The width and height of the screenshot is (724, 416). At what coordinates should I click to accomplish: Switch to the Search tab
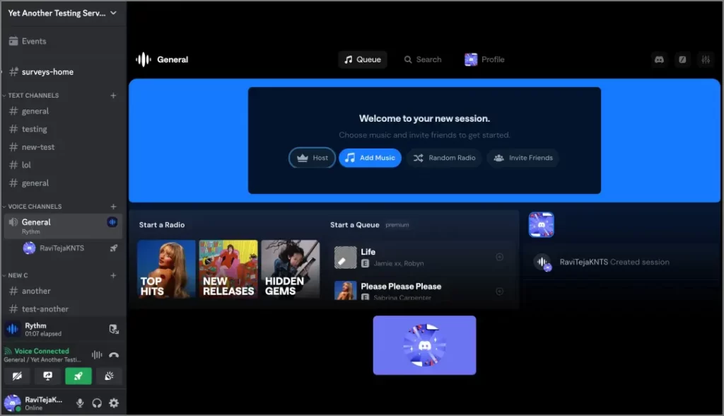point(423,59)
